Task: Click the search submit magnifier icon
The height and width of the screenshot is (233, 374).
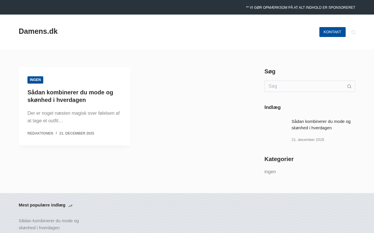Action: pos(349,86)
